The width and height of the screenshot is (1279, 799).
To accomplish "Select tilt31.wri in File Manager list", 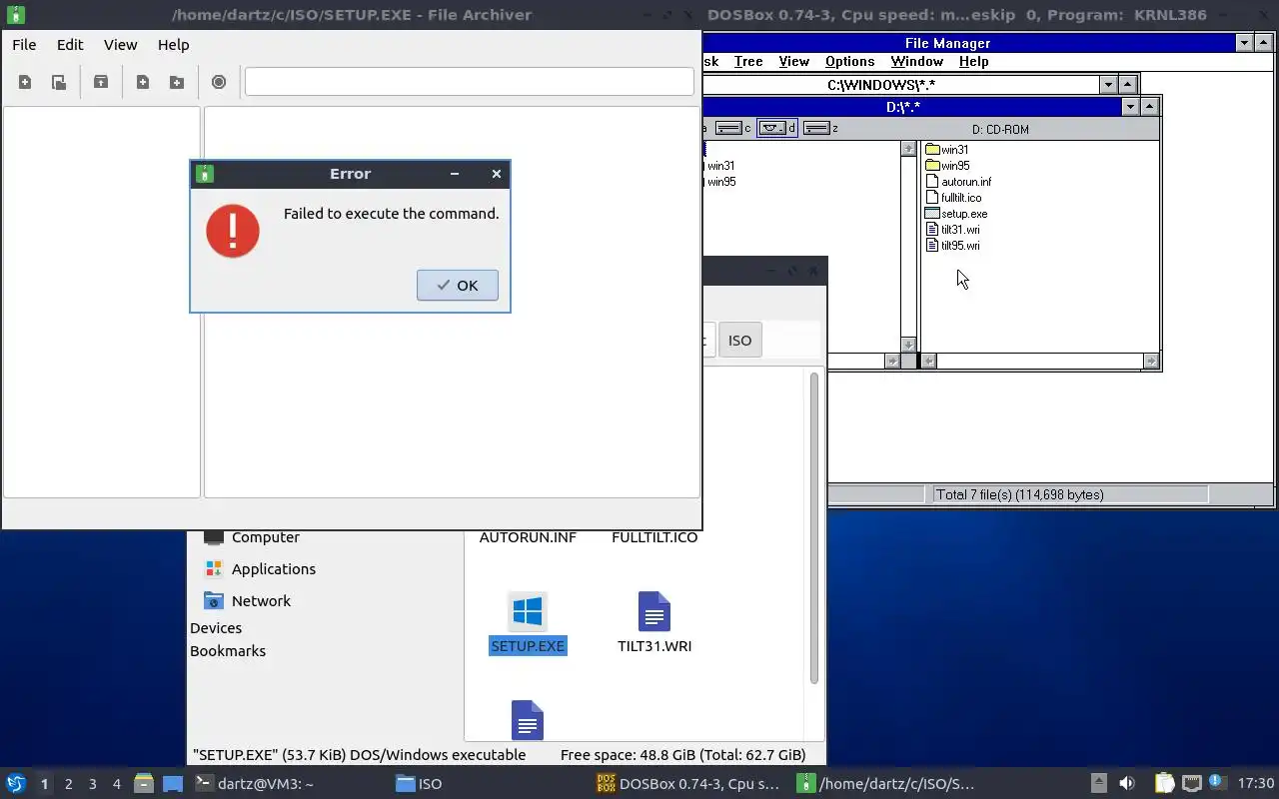I will [x=952, y=230].
